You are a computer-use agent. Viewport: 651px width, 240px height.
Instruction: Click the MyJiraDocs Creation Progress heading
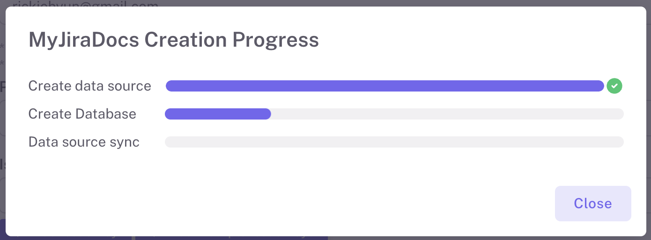click(173, 40)
